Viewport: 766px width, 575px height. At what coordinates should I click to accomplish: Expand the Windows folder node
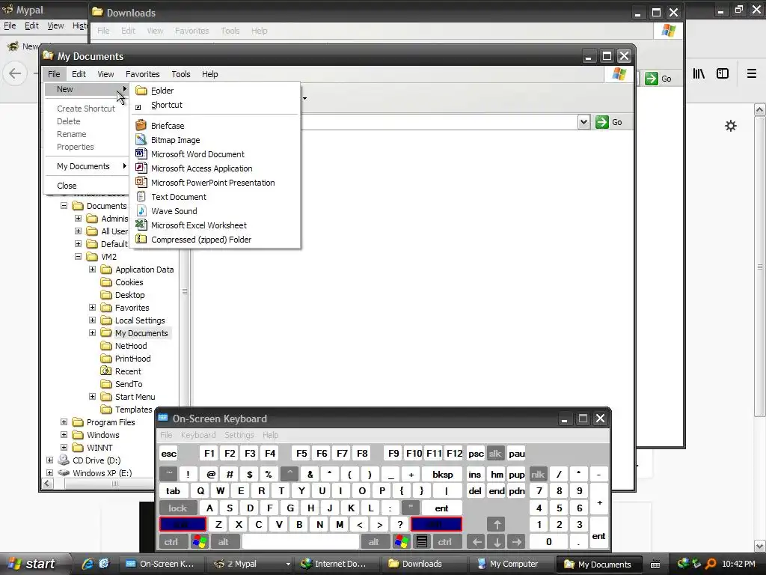tap(64, 434)
